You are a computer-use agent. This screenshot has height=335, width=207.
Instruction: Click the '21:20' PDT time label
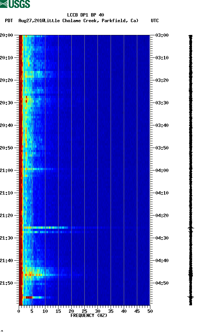tap(6, 215)
